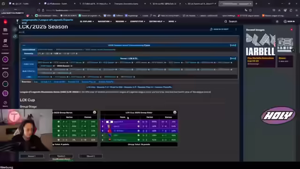This screenshot has height=169, width=300.
Task: Click the Group Baron table info icon
Action: click(x=95, y=113)
